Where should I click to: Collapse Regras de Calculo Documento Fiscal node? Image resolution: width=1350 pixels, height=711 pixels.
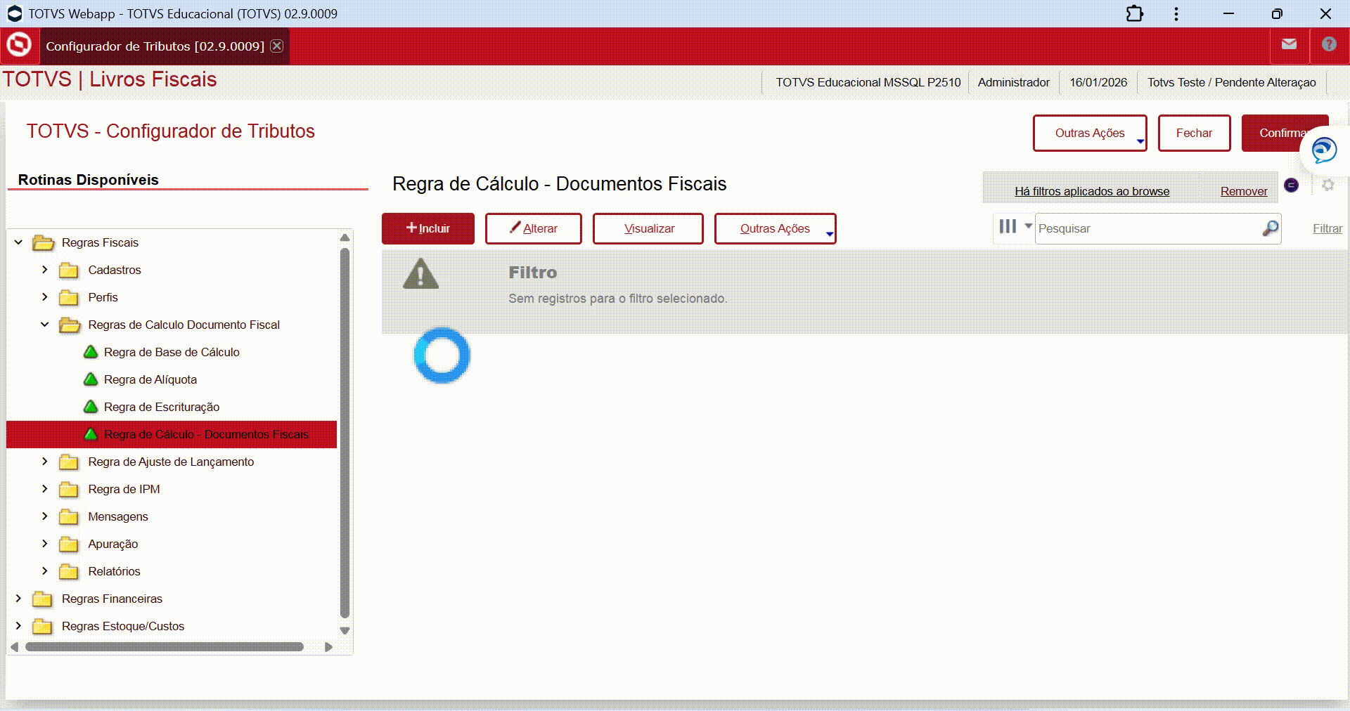(44, 325)
